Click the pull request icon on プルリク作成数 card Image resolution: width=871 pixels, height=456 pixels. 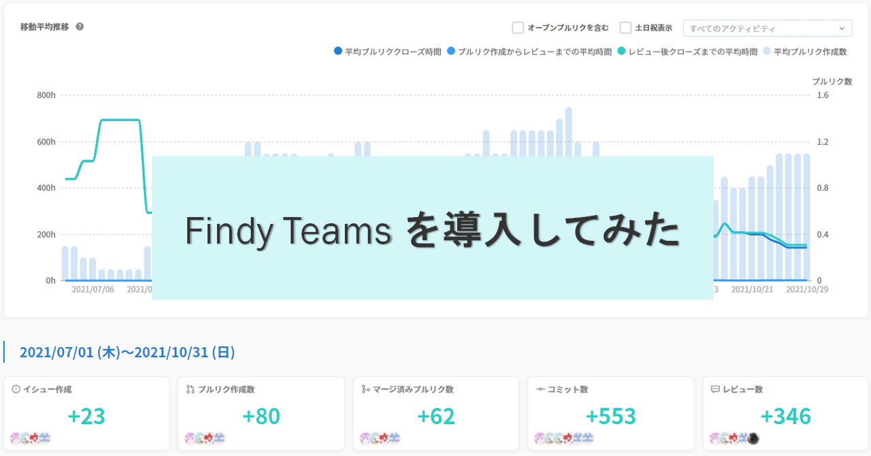[x=191, y=389]
